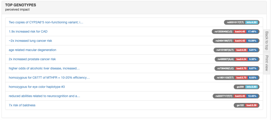Click the gs122 genoset badge
This screenshot has width=271, height=120.
click(239, 105)
